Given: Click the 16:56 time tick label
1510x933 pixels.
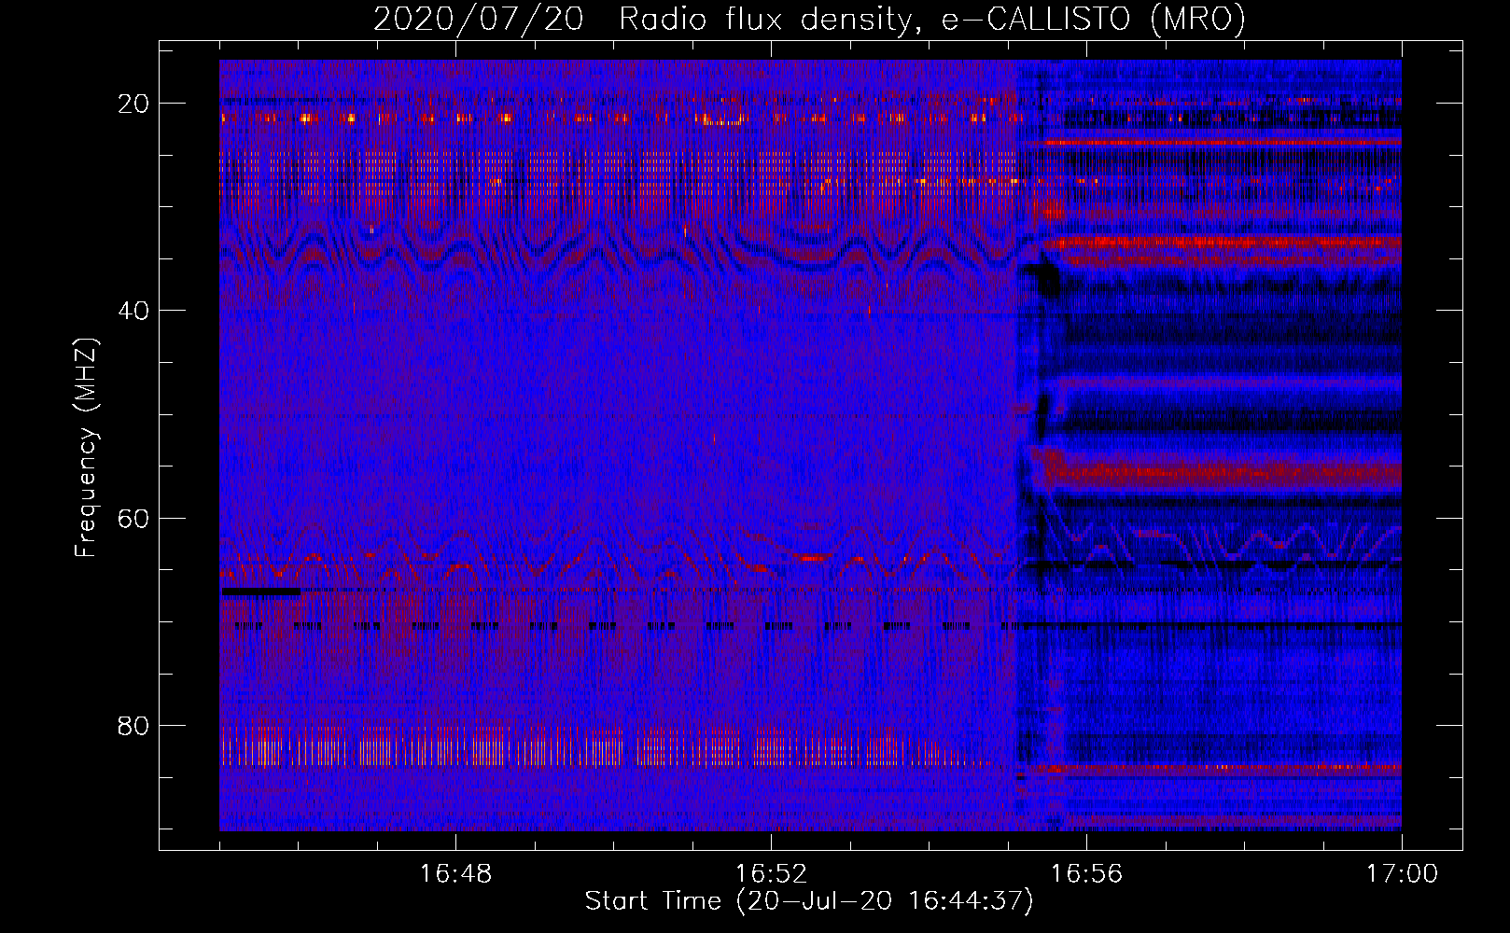Looking at the screenshot, I should pyautogui.click(x=1086, y=874).
